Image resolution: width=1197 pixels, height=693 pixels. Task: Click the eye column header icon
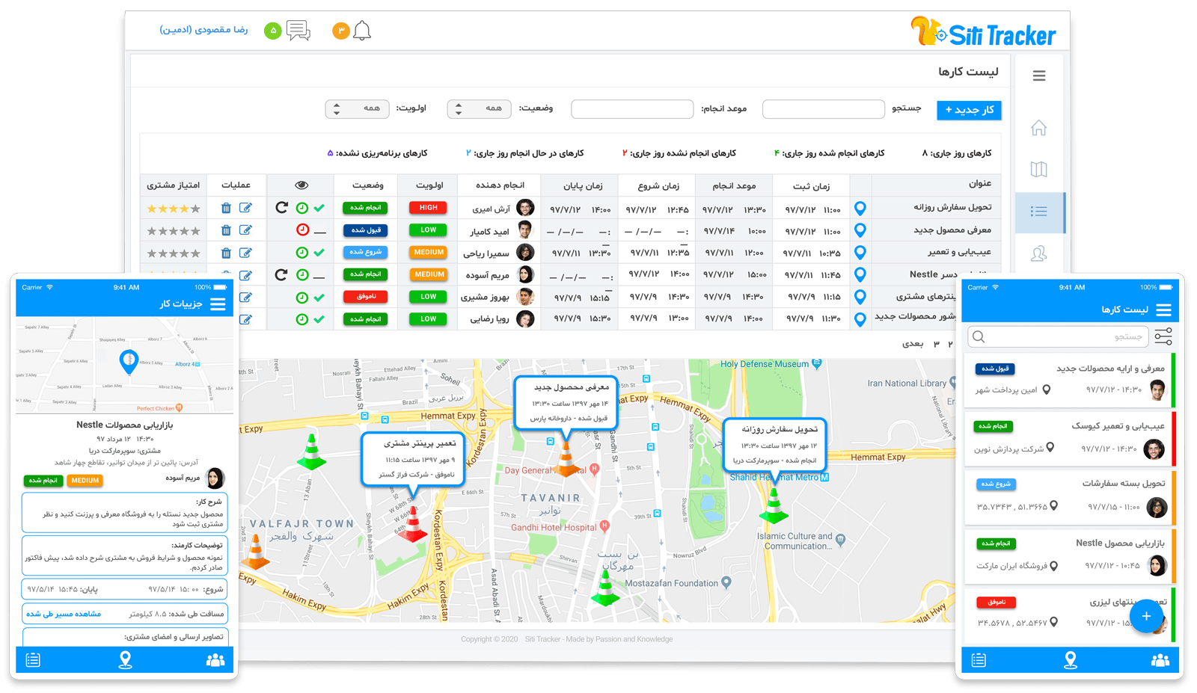click(301, 185)
